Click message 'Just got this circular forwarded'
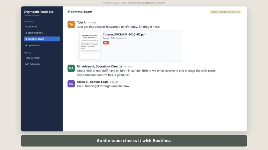The height and width of the screenshot is (150, 268). (118, 27)
